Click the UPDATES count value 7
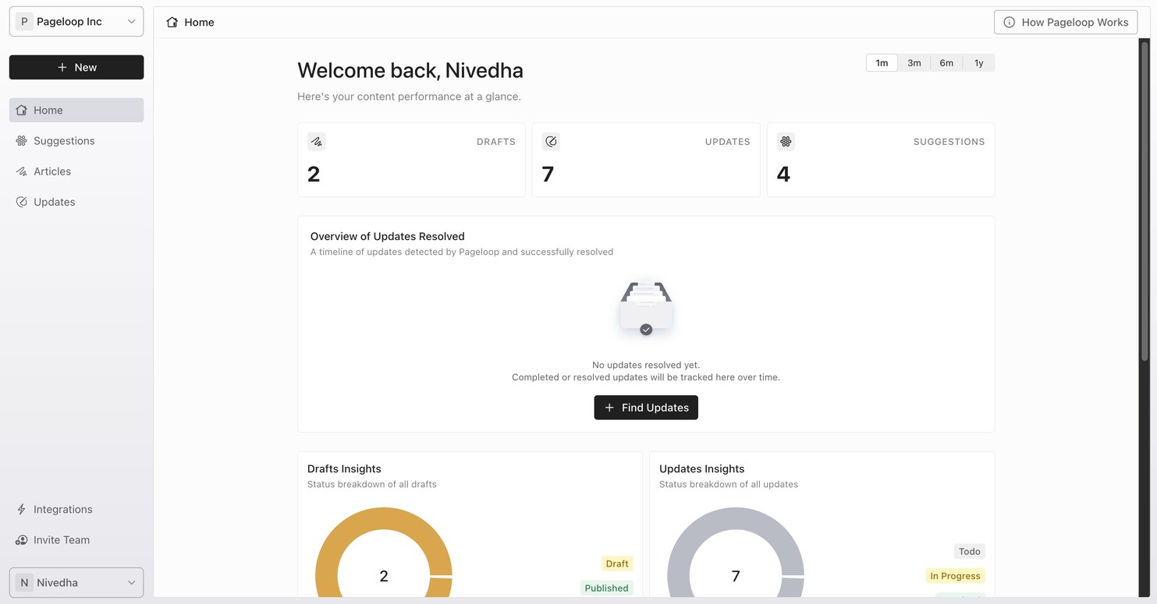Image resolution: width=1157 pixels, height=604 pixels. click(x=548, y=175)
